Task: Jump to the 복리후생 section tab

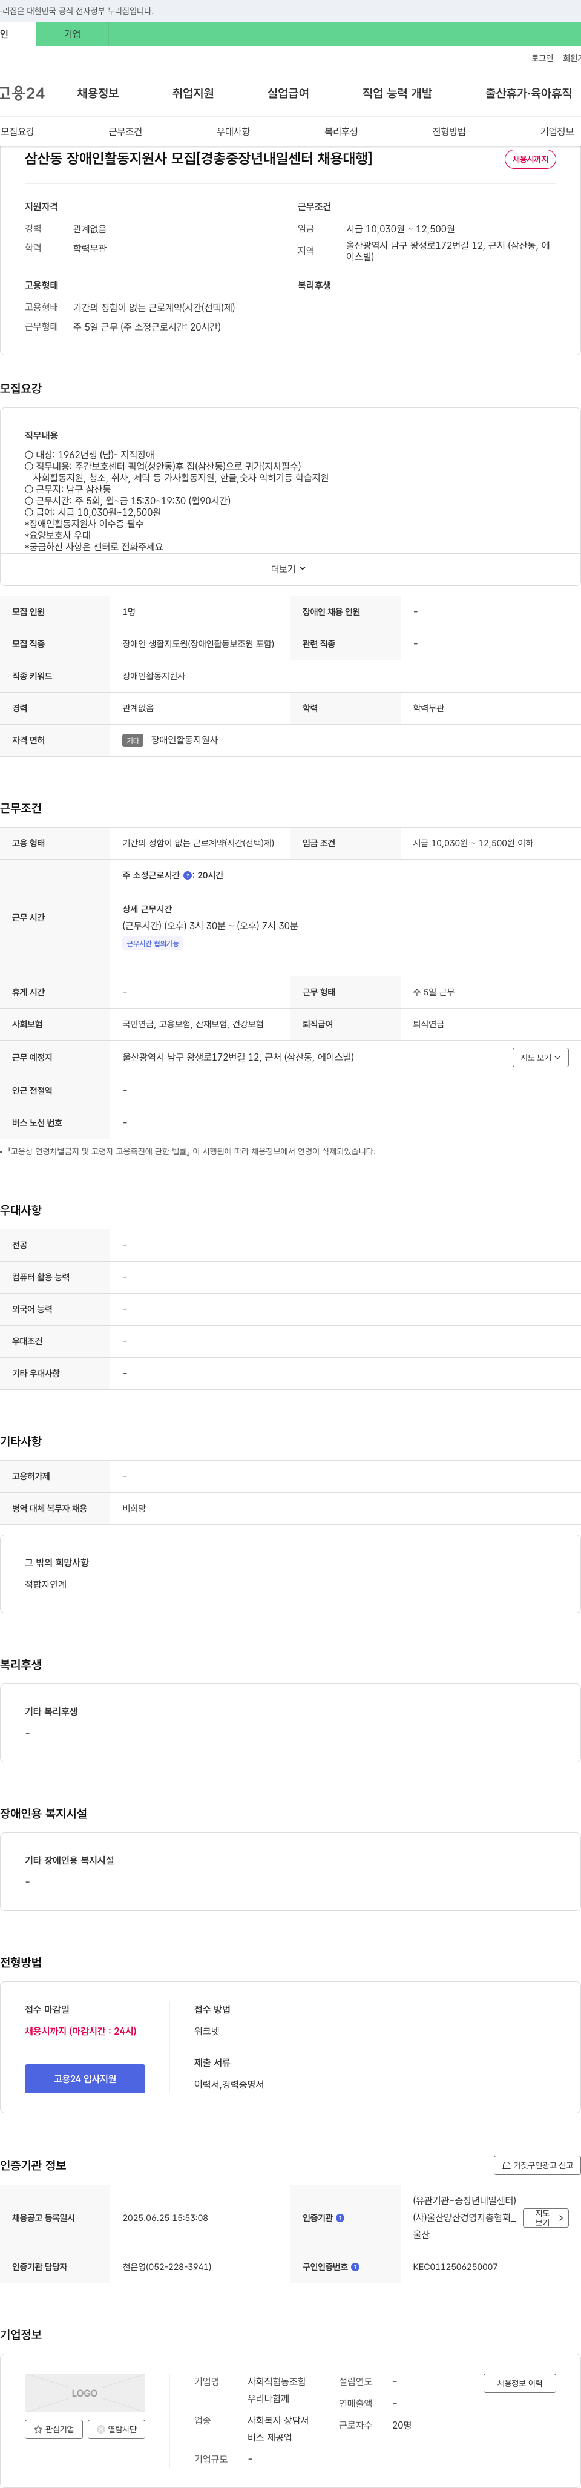Action: click(x=341, y=131)
